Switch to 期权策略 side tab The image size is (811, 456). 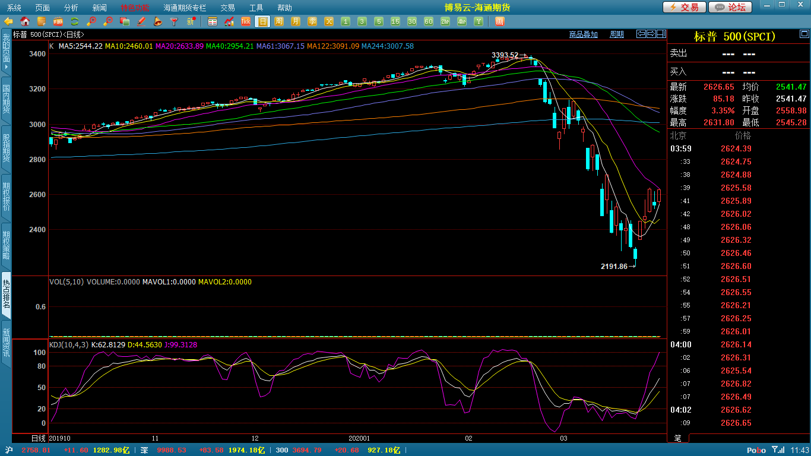6,246
